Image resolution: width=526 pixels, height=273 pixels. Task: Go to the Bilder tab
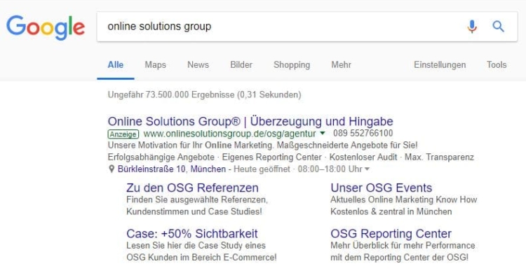pos(241,65)
